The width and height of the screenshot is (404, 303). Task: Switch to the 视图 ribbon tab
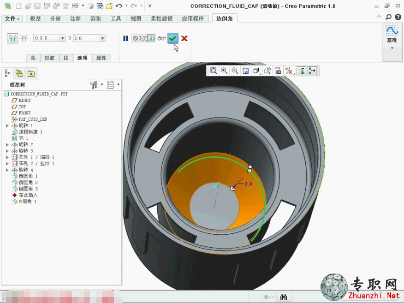pos(136,18)
